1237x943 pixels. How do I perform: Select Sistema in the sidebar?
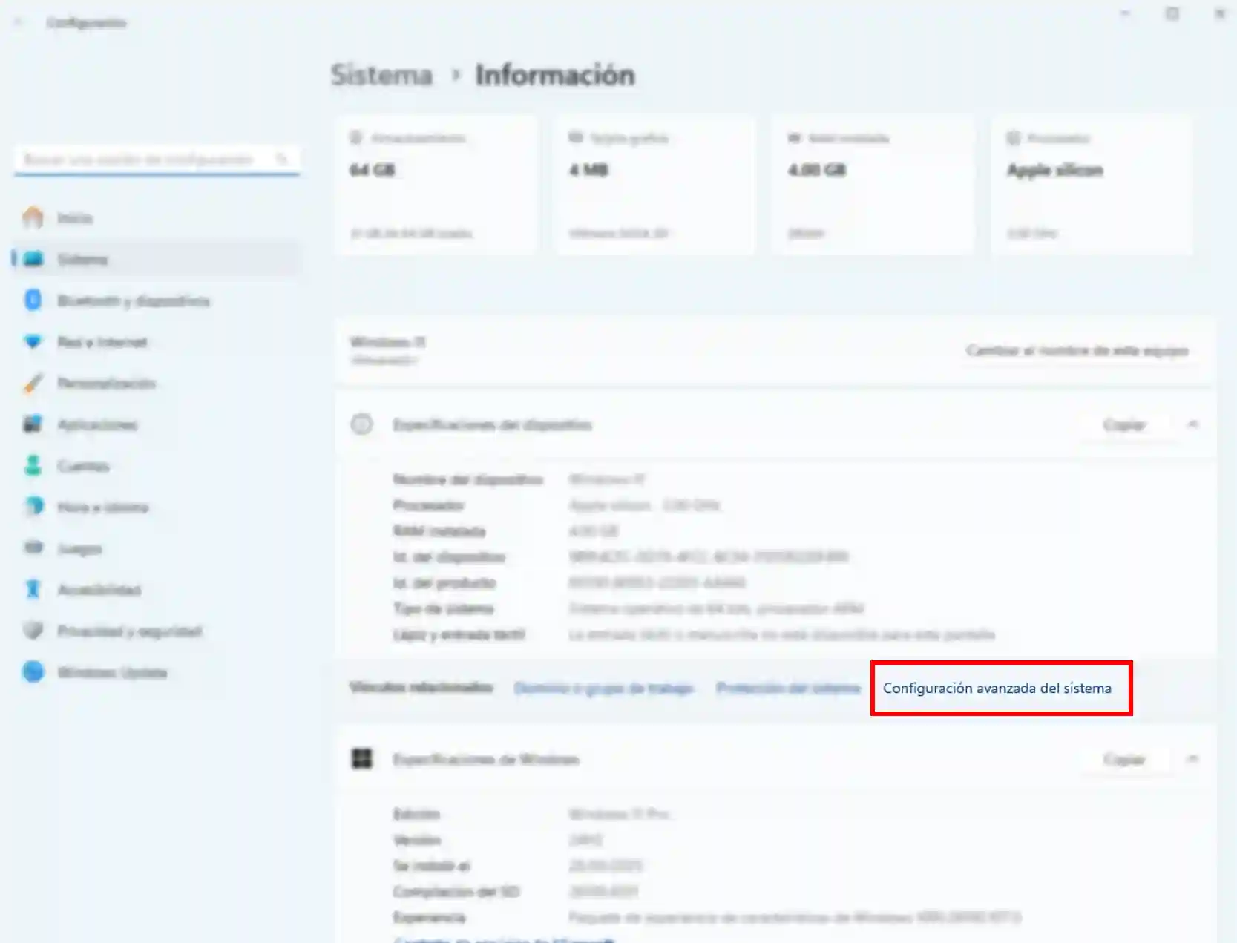[x=157, y=259]
